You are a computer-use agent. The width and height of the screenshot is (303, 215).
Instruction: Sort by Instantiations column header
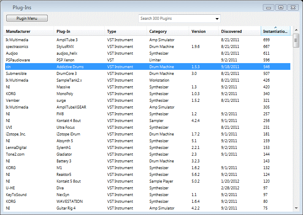coord(276,31)
